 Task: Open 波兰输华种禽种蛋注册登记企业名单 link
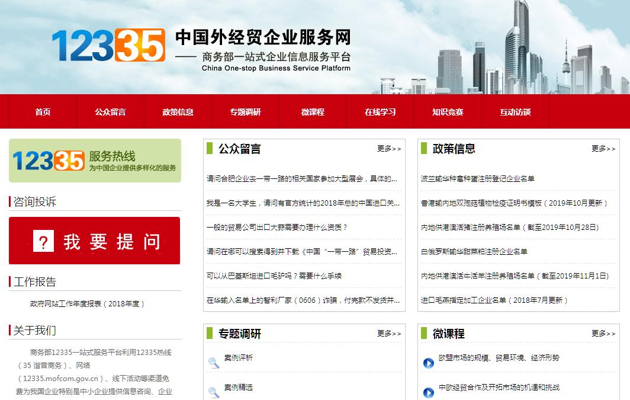tap(478, 179)
